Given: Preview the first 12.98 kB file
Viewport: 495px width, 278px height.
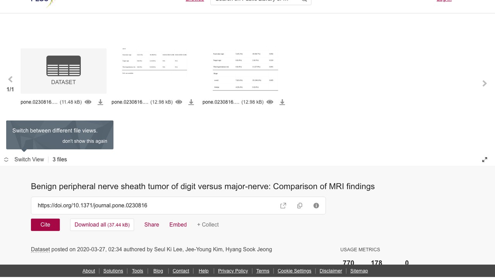Looking at the screenshot, I should 179,102.
